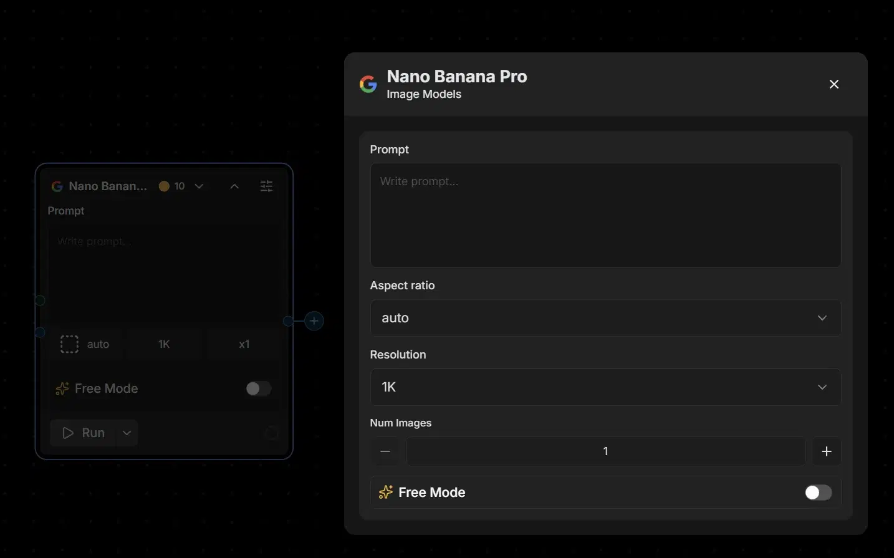This screenshot has height=558, width=894.
Task: Click the node's right output port
Action: 288,321
